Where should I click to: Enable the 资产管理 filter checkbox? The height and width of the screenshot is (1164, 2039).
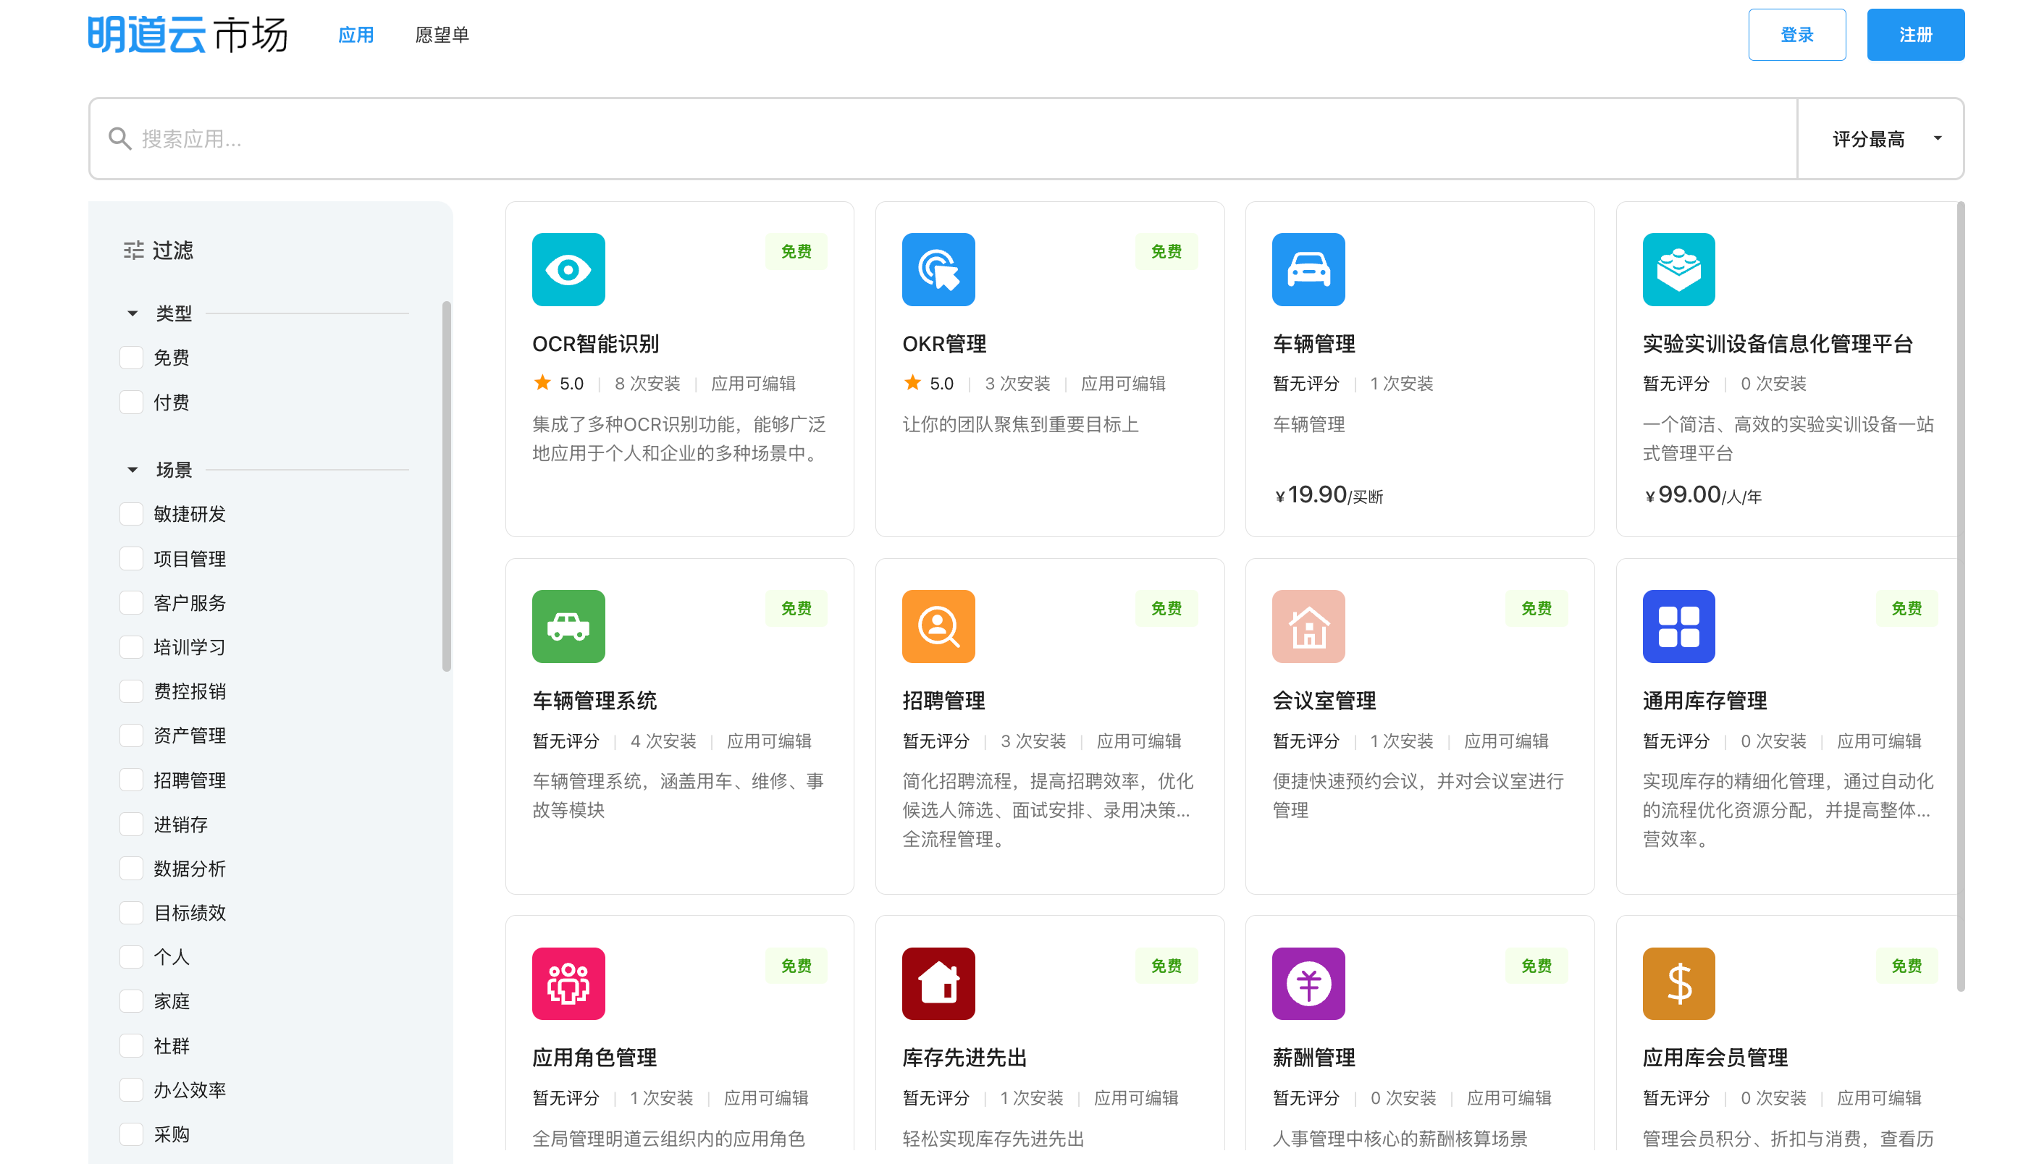tap(131, 735)
